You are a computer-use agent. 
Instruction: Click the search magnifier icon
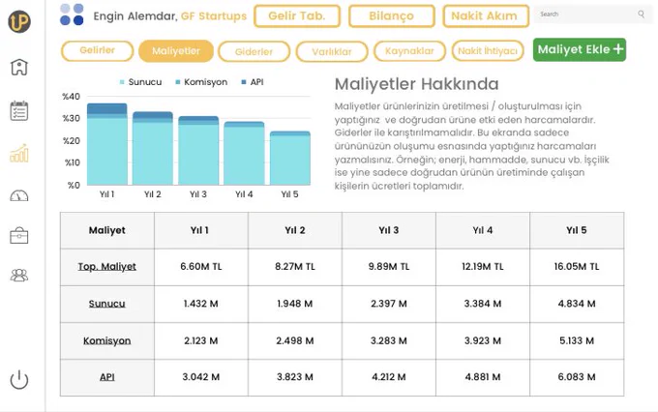pos(641,14)
